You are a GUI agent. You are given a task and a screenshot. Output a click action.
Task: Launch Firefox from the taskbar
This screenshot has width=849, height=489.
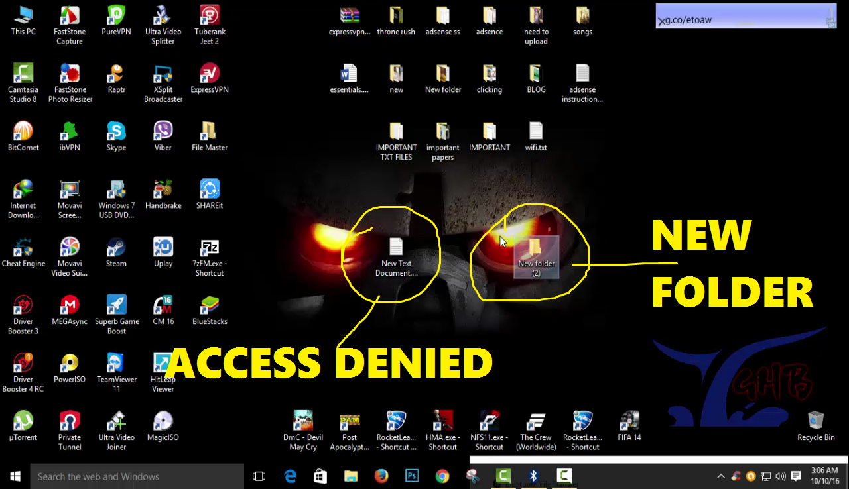point(381,476)
